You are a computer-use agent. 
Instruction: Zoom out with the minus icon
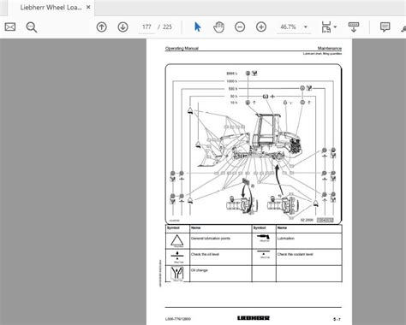click(240, 27)
